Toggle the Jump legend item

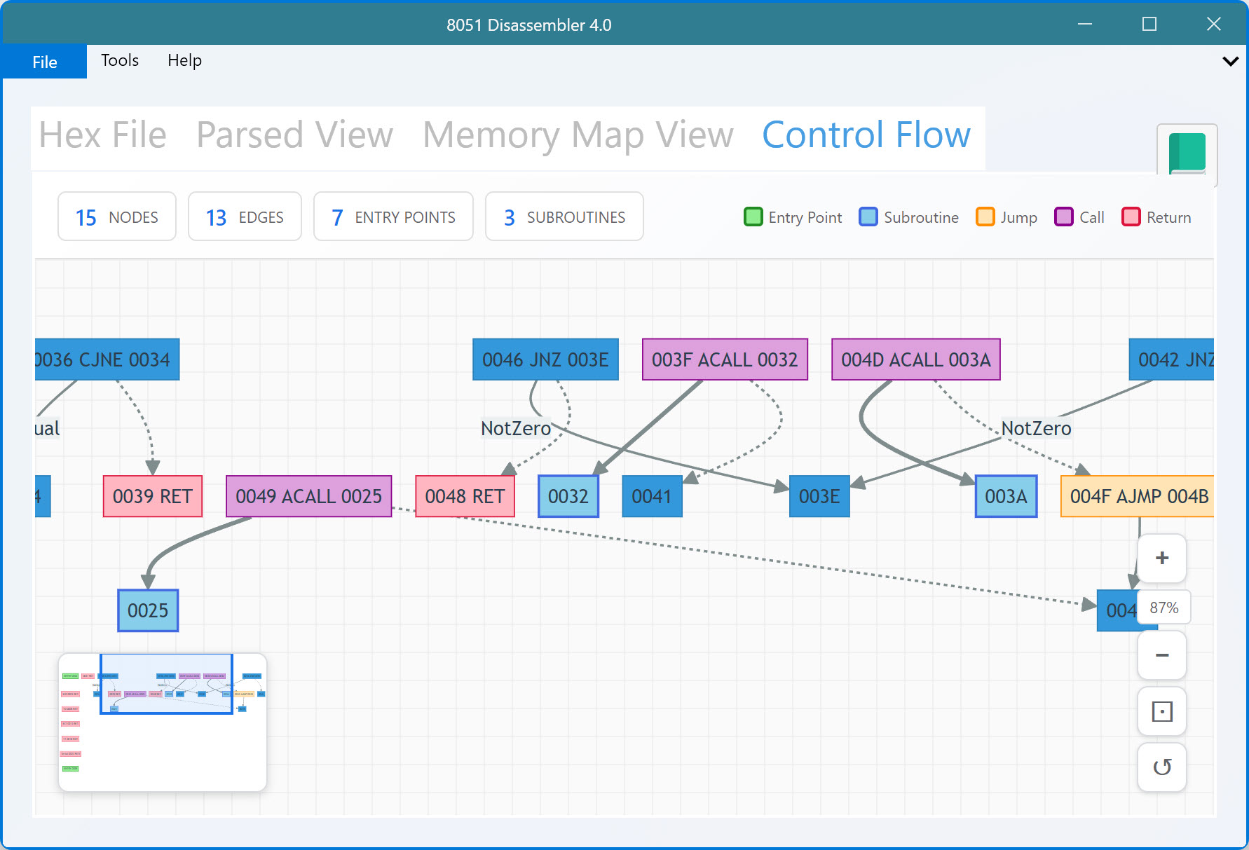1006,217
